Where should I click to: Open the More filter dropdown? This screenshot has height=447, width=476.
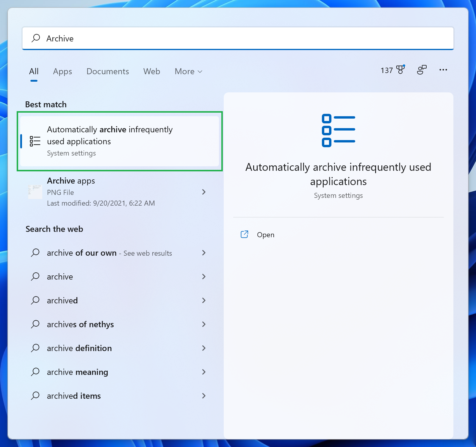(188, 72)
